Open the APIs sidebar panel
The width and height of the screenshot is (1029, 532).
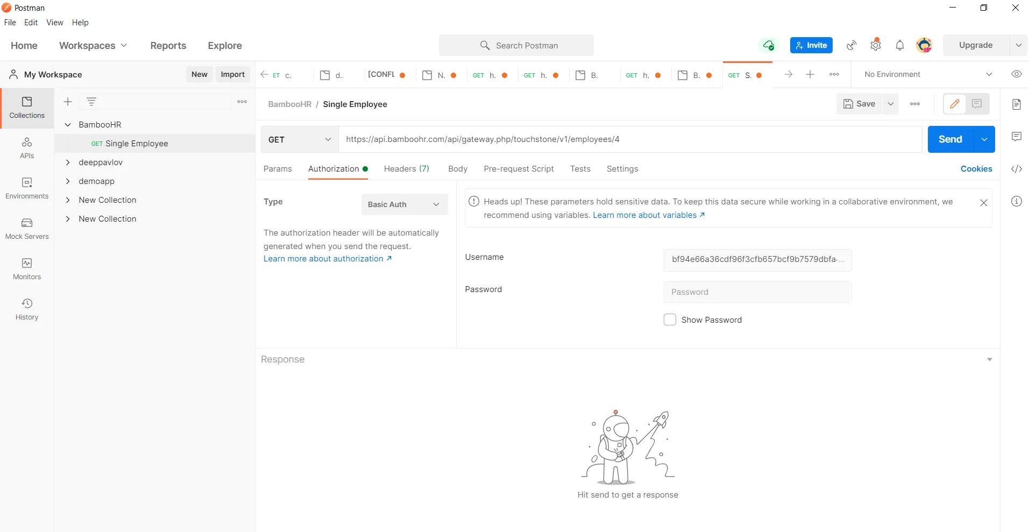pos(27,148)
